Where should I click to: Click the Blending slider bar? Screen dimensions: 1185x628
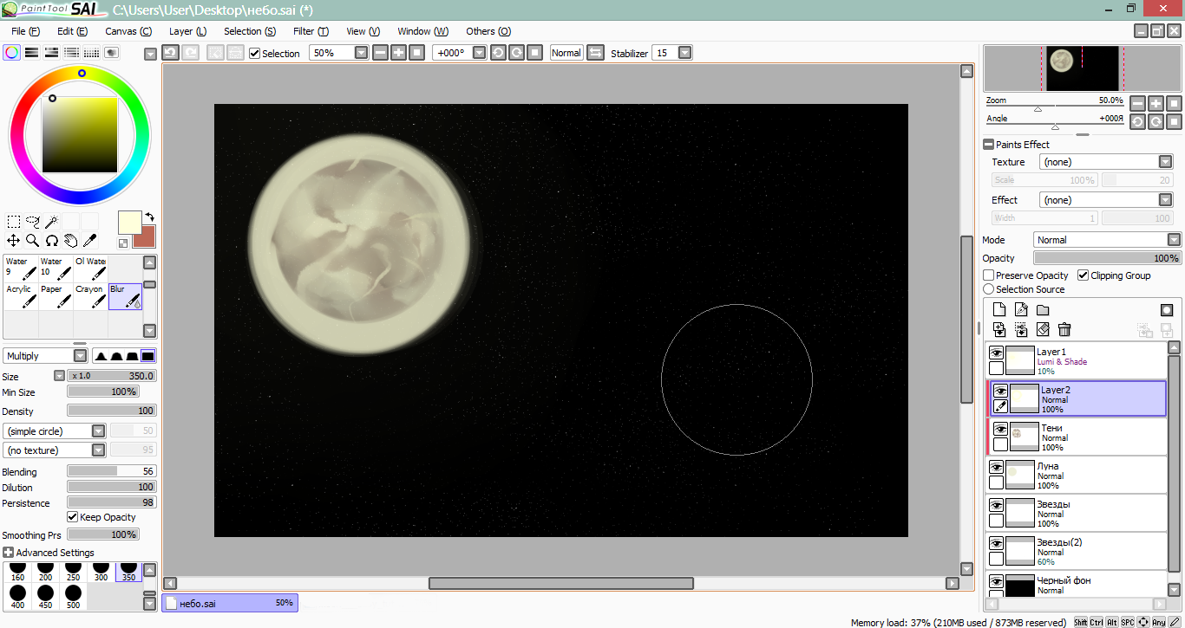point(111,472)
